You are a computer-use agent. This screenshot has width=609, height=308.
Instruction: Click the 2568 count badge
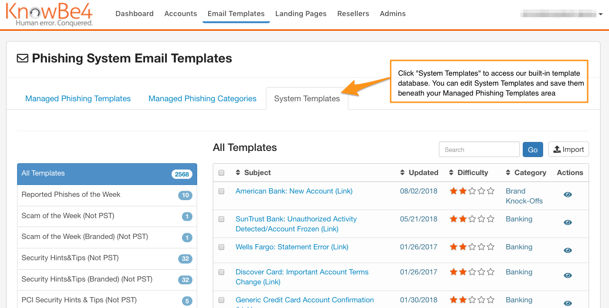click(182, 174)
